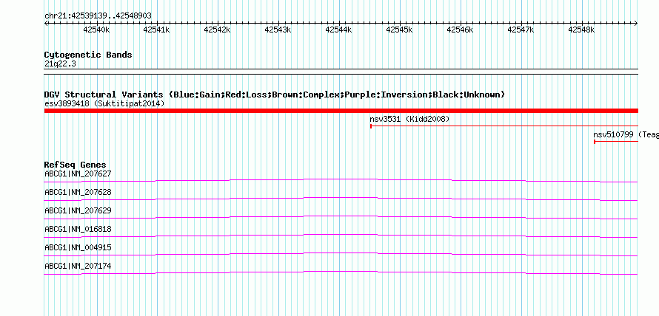Click the Cytogenetic Bands track heading

click(88, 55)
